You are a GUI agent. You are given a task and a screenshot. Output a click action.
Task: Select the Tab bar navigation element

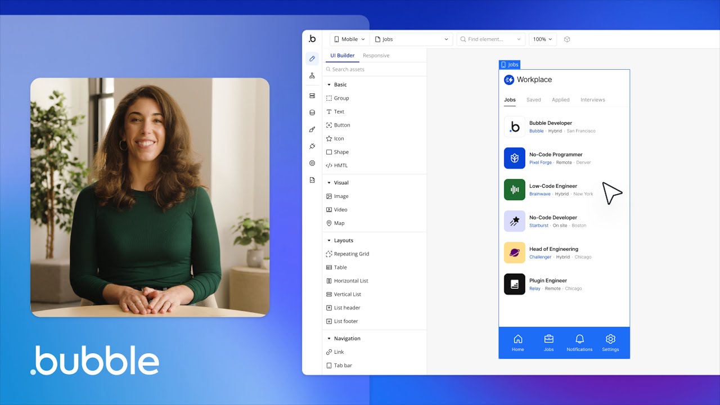(x=339, y=366)
